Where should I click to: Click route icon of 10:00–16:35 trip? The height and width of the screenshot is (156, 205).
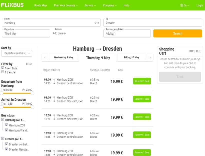click(x=54, y=135)
